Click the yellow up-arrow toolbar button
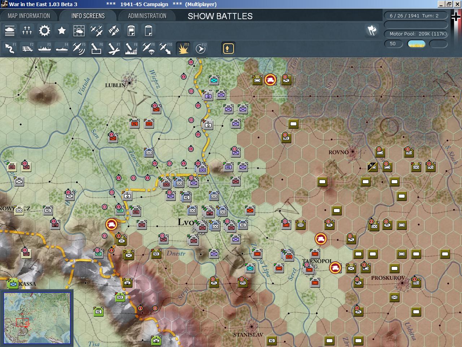This screenshot has height=347, width=462. (x=228, y=48)
